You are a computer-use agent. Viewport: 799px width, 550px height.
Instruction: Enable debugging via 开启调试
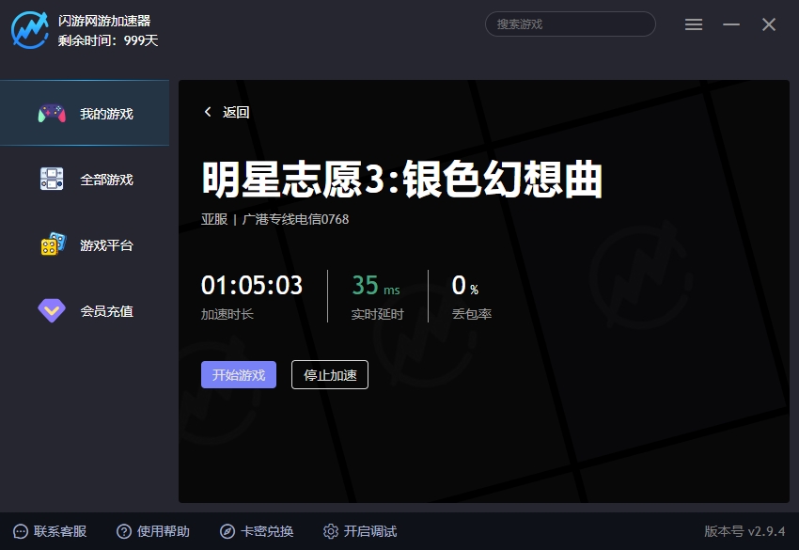tap(359, 531)
